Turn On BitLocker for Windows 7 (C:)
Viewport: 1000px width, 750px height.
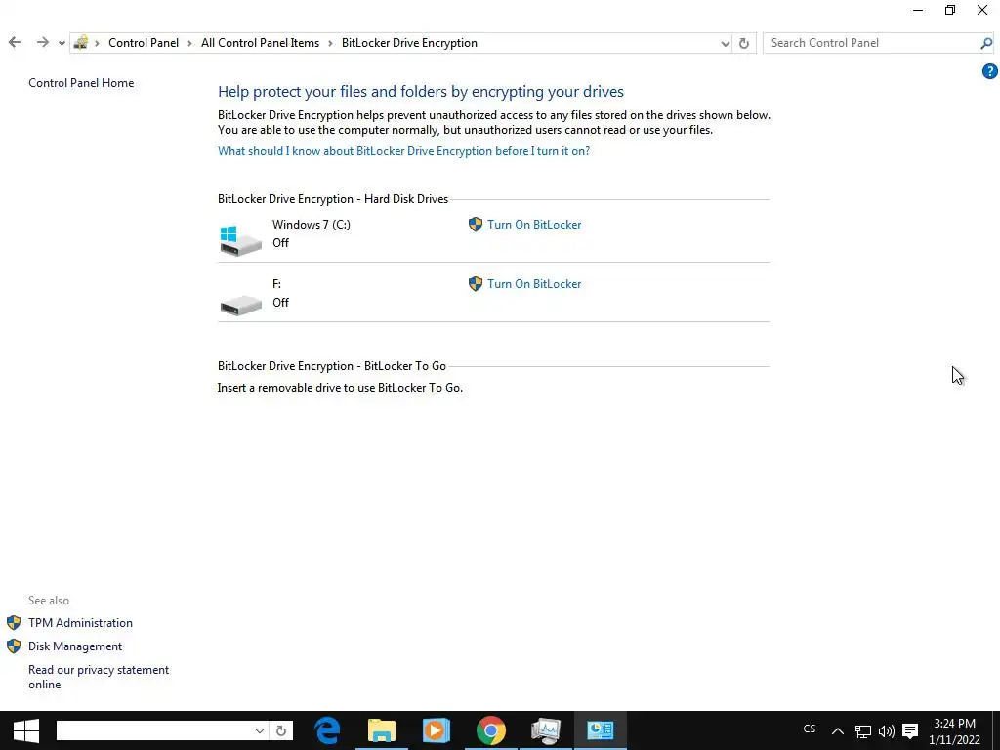coord(534,225)
